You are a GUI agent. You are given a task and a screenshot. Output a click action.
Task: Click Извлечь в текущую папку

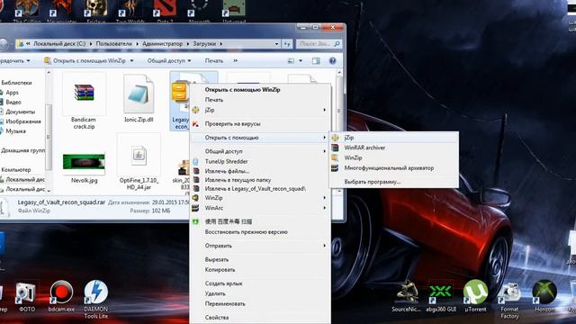click(x=260, y=180)
